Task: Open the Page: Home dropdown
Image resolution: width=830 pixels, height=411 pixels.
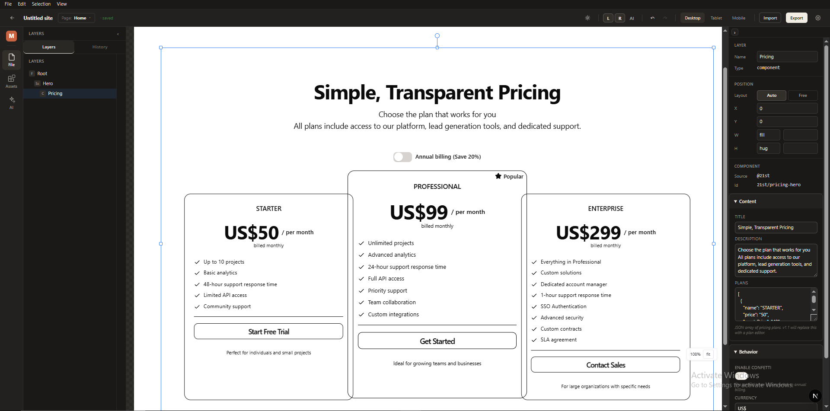Action: [x=77, y=18]
